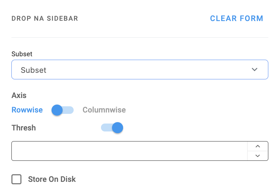Click the Store On Disk label text
This screenshot has height=196, width=278.
(x=52, y=179)
